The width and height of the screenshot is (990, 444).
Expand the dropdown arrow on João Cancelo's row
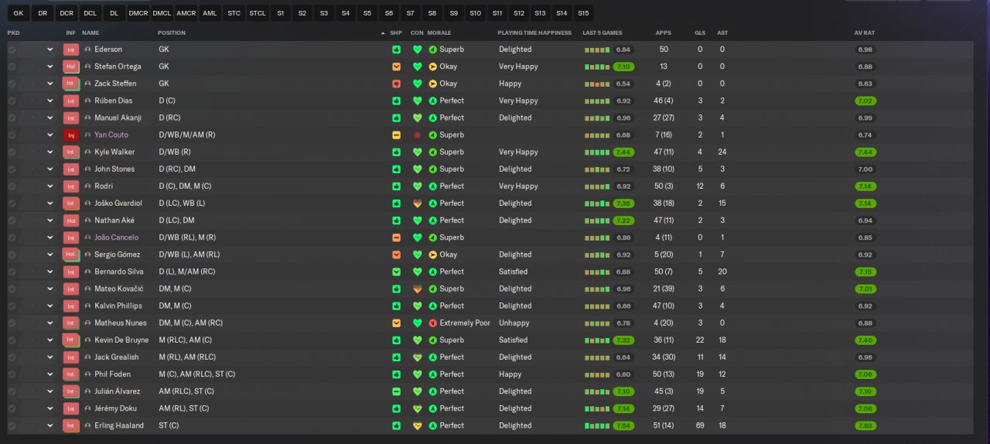tap(50, 237)
